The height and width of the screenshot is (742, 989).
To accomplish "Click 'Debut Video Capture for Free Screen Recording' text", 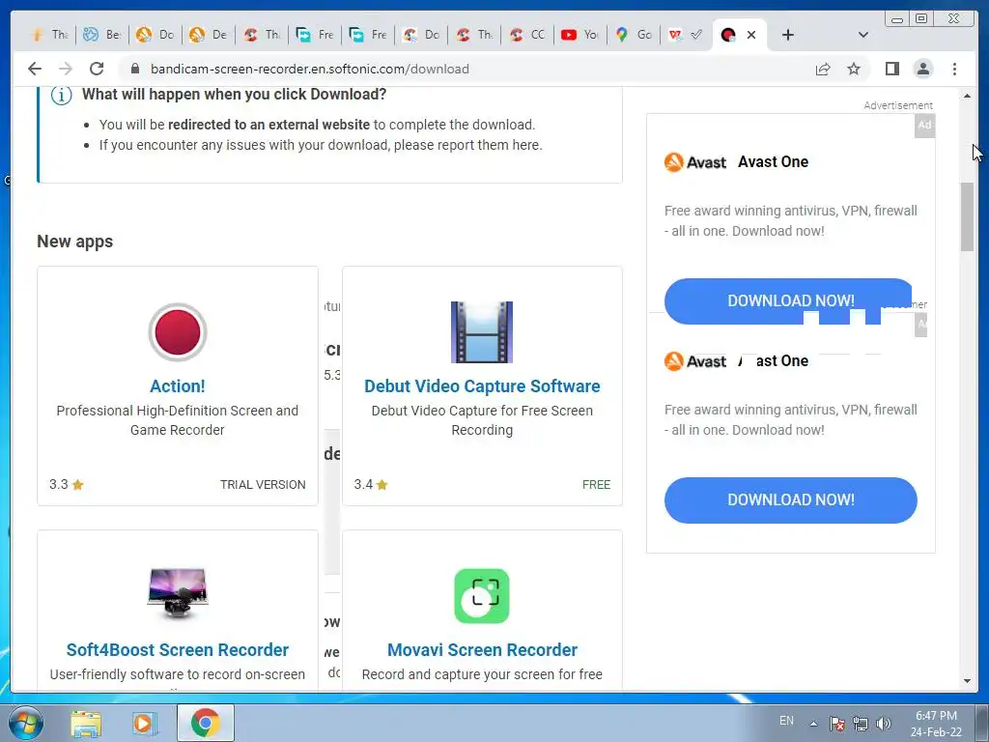I will pyautogui.click(x=482, y=420).
